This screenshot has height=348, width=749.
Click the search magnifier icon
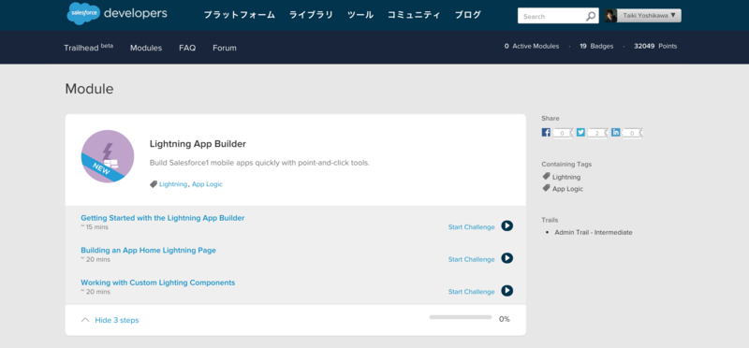click(591, 16)
